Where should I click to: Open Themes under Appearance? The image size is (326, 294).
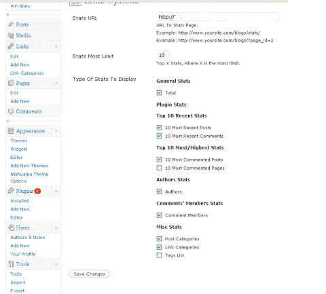point(18,141)
